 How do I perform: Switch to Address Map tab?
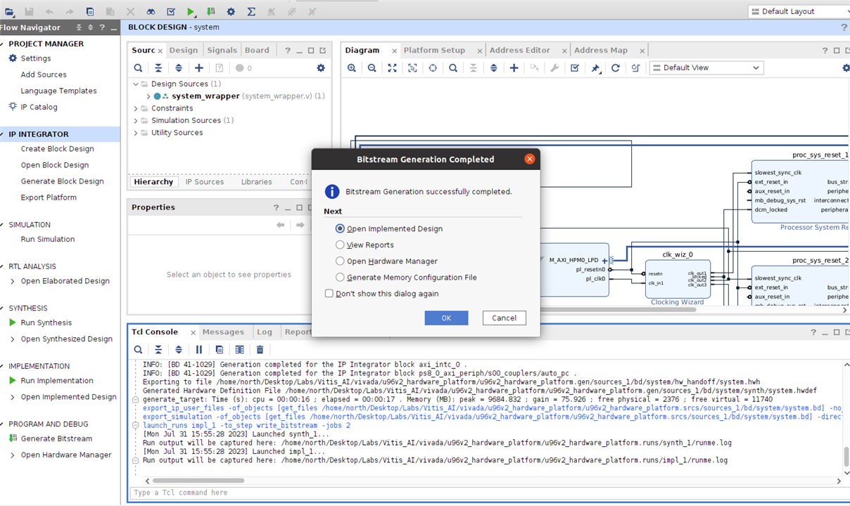click(601, 50)
